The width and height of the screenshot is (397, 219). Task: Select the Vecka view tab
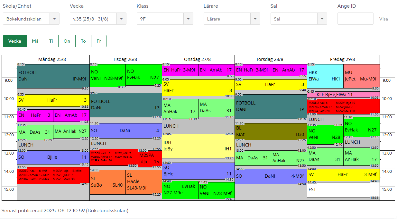pos(15,41)
